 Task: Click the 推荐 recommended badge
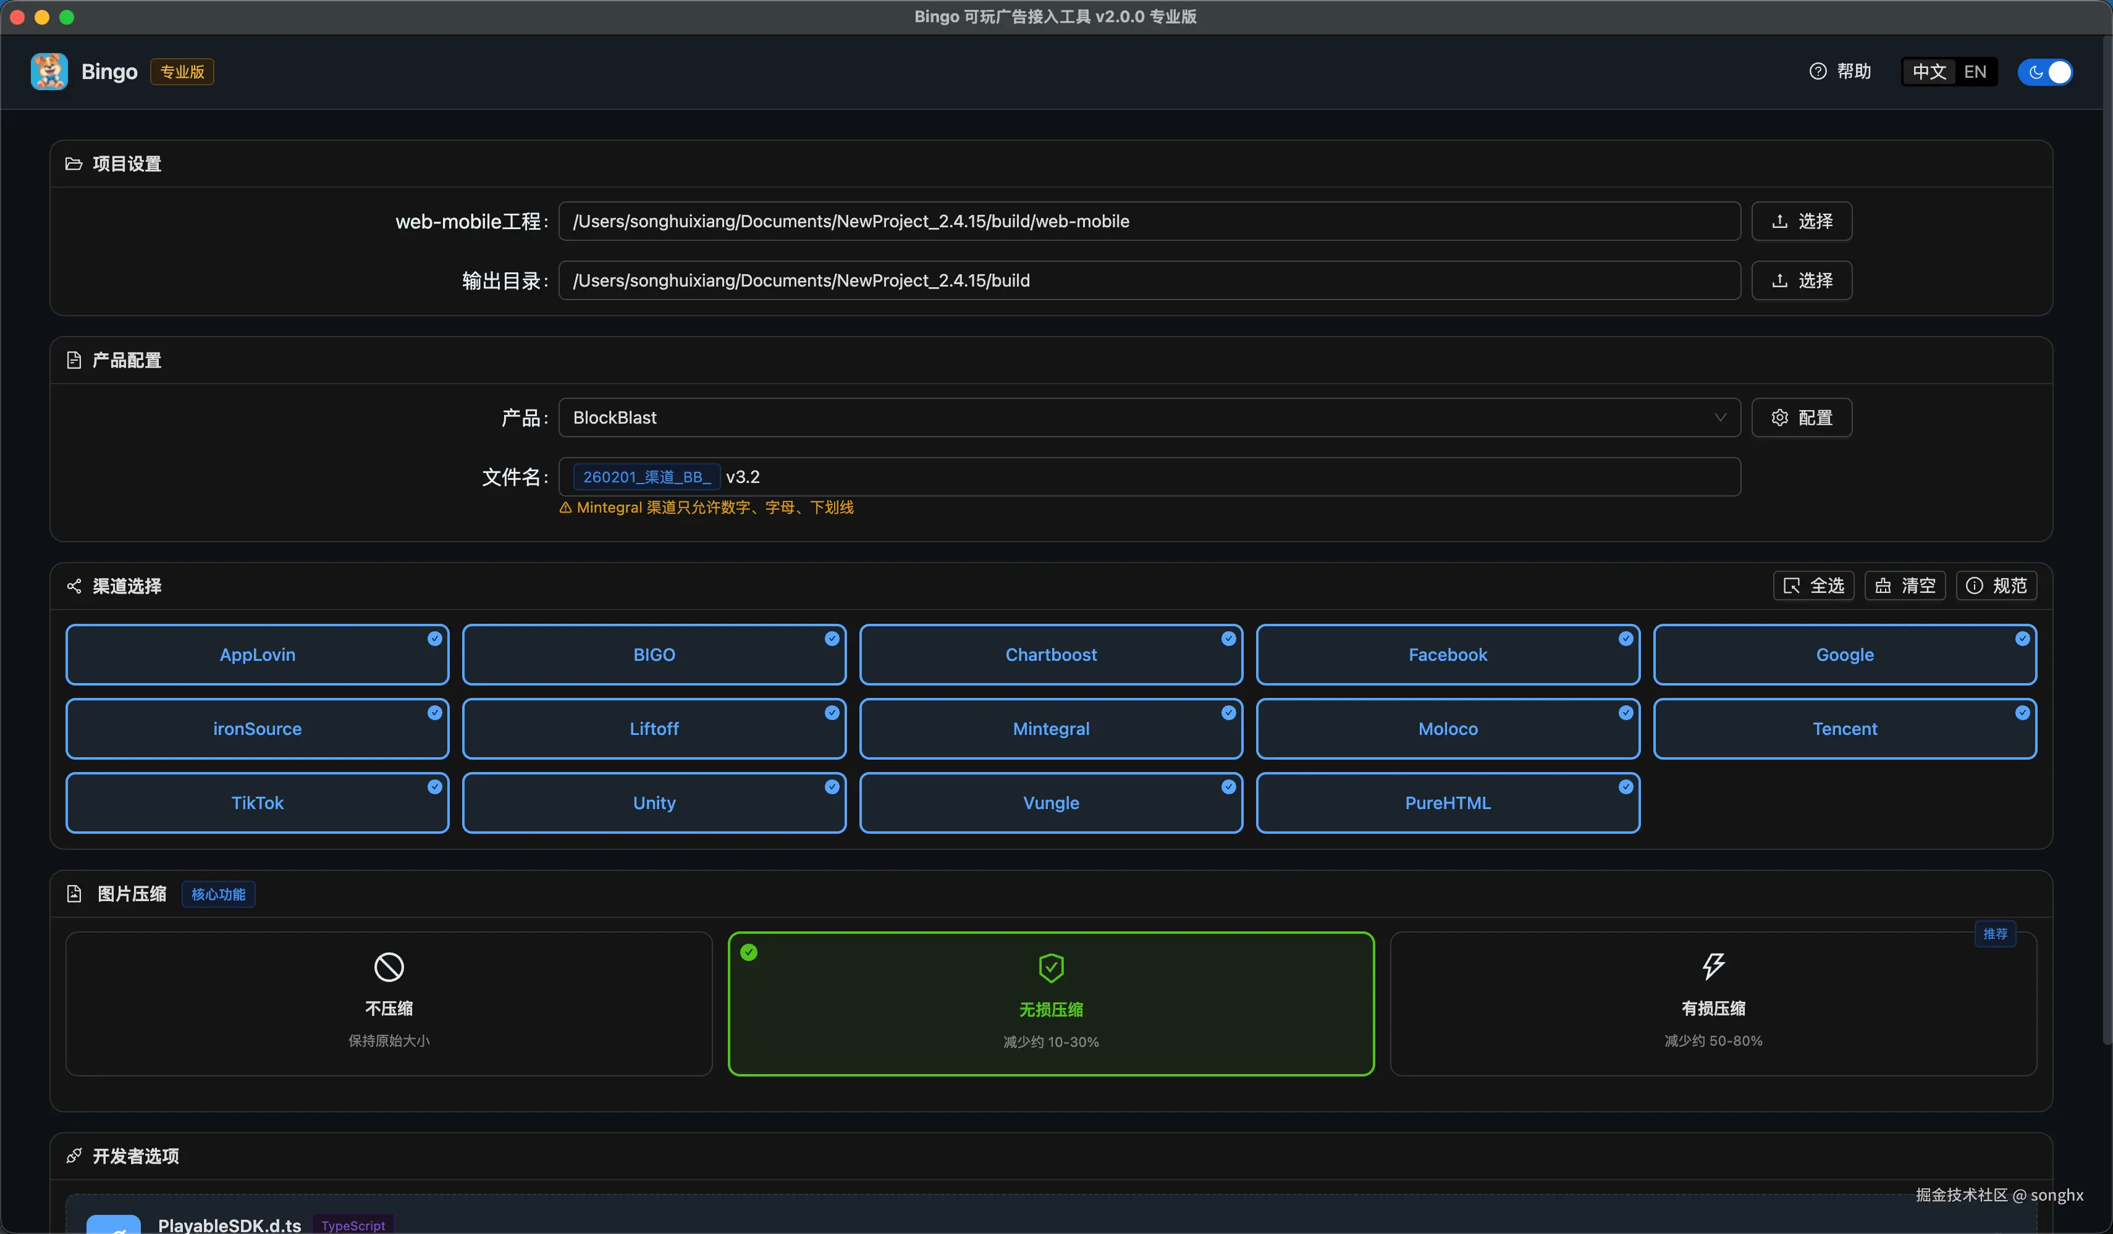[1995, 934]
